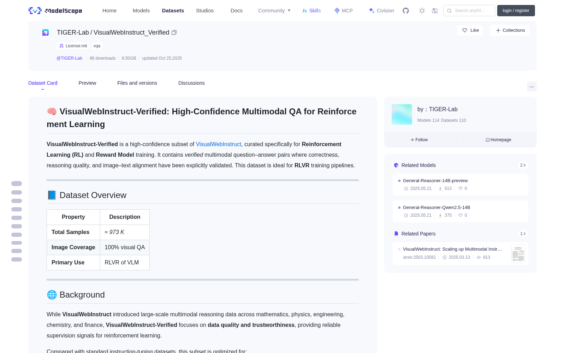565x353 pixels.
Task: Click 'Models 114' organization count
Action: pos(428,120)
